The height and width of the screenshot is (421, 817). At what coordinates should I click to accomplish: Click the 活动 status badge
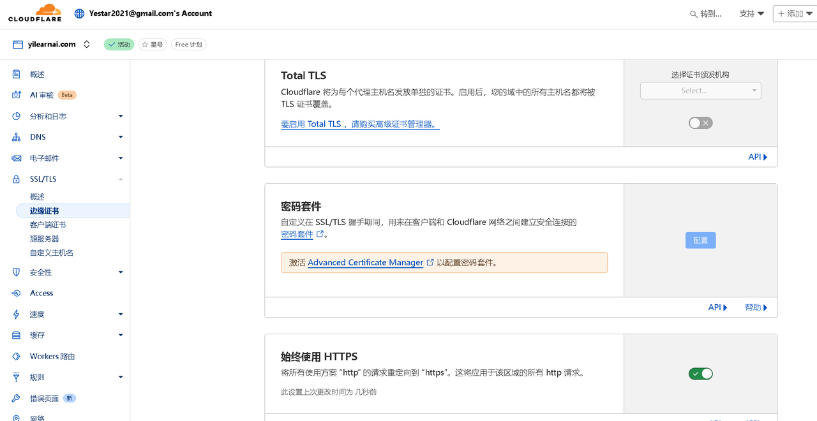tap(119, 45)
